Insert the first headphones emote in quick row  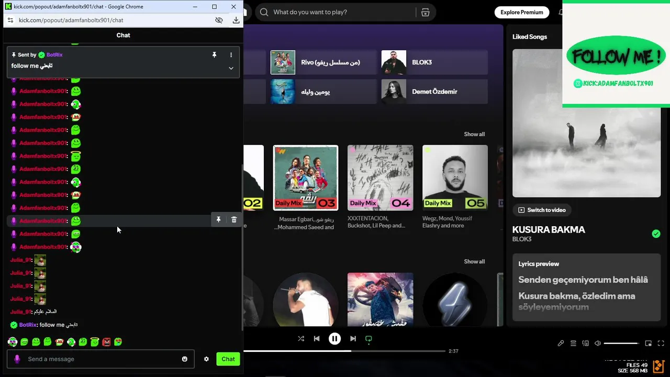(x=13, y=342)
